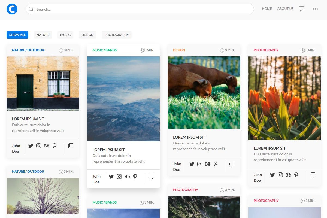Click Pinterest icon on mountains card

135,177
